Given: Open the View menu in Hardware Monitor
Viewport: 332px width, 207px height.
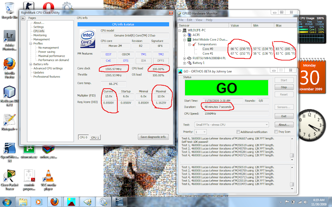Looking at the screenshot, I should [199, 20].
